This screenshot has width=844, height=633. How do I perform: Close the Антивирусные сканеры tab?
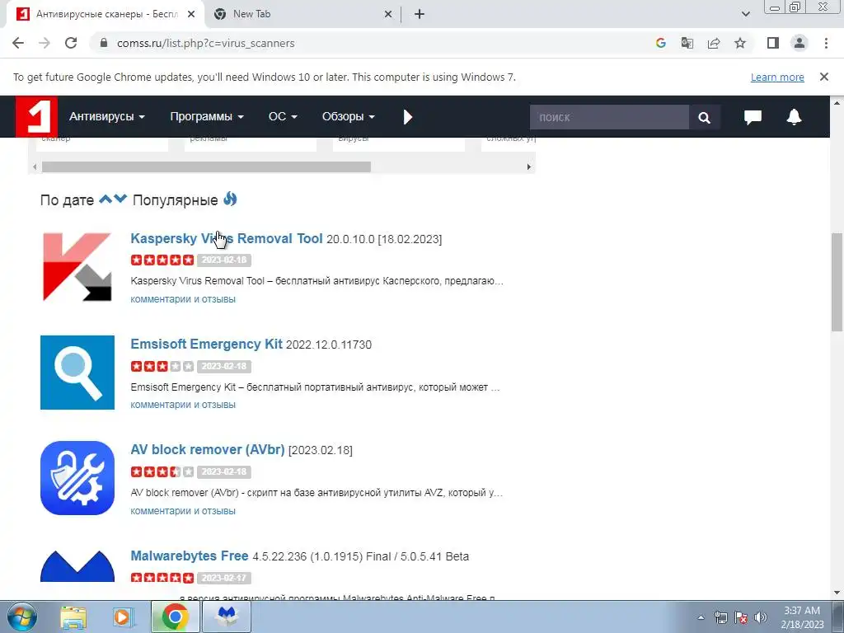tap(191, 15)
